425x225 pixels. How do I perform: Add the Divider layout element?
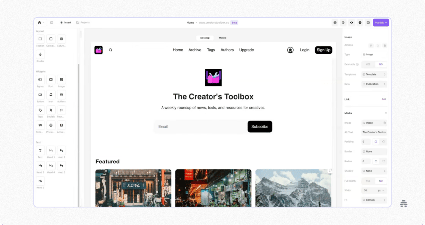coord(40,54)
